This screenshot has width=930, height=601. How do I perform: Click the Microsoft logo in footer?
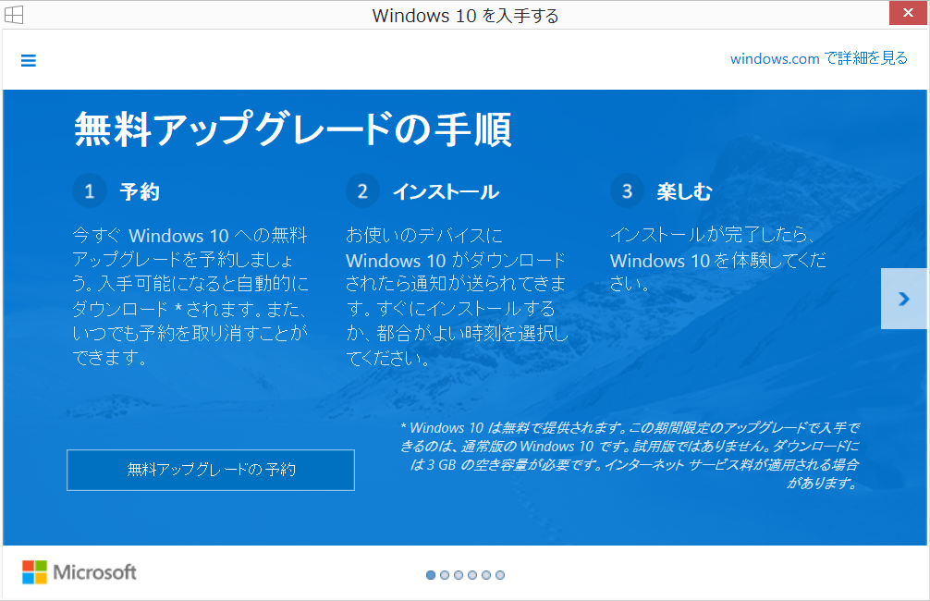[80, 572]
